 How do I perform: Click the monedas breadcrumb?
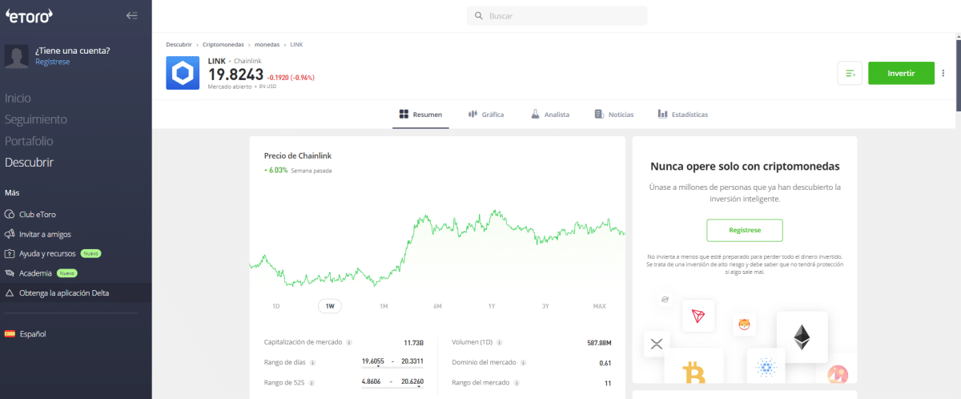coord(267,44)
